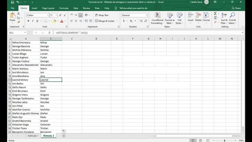Click the Decrease Indent icon

(86, 21)
